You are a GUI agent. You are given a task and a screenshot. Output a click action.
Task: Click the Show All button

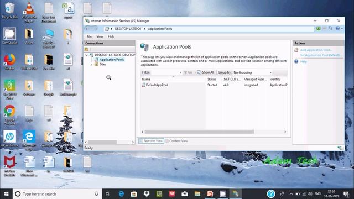tap(206, 72)
